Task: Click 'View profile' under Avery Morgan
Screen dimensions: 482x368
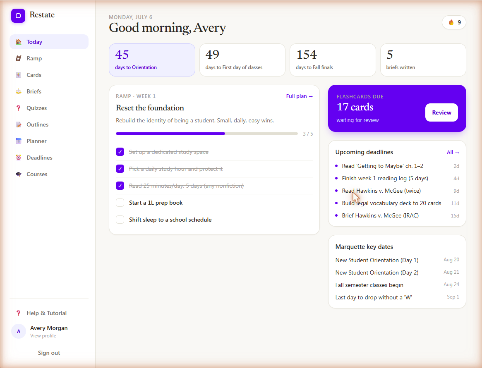Action: pyautogui.click(x=43, y=336)
